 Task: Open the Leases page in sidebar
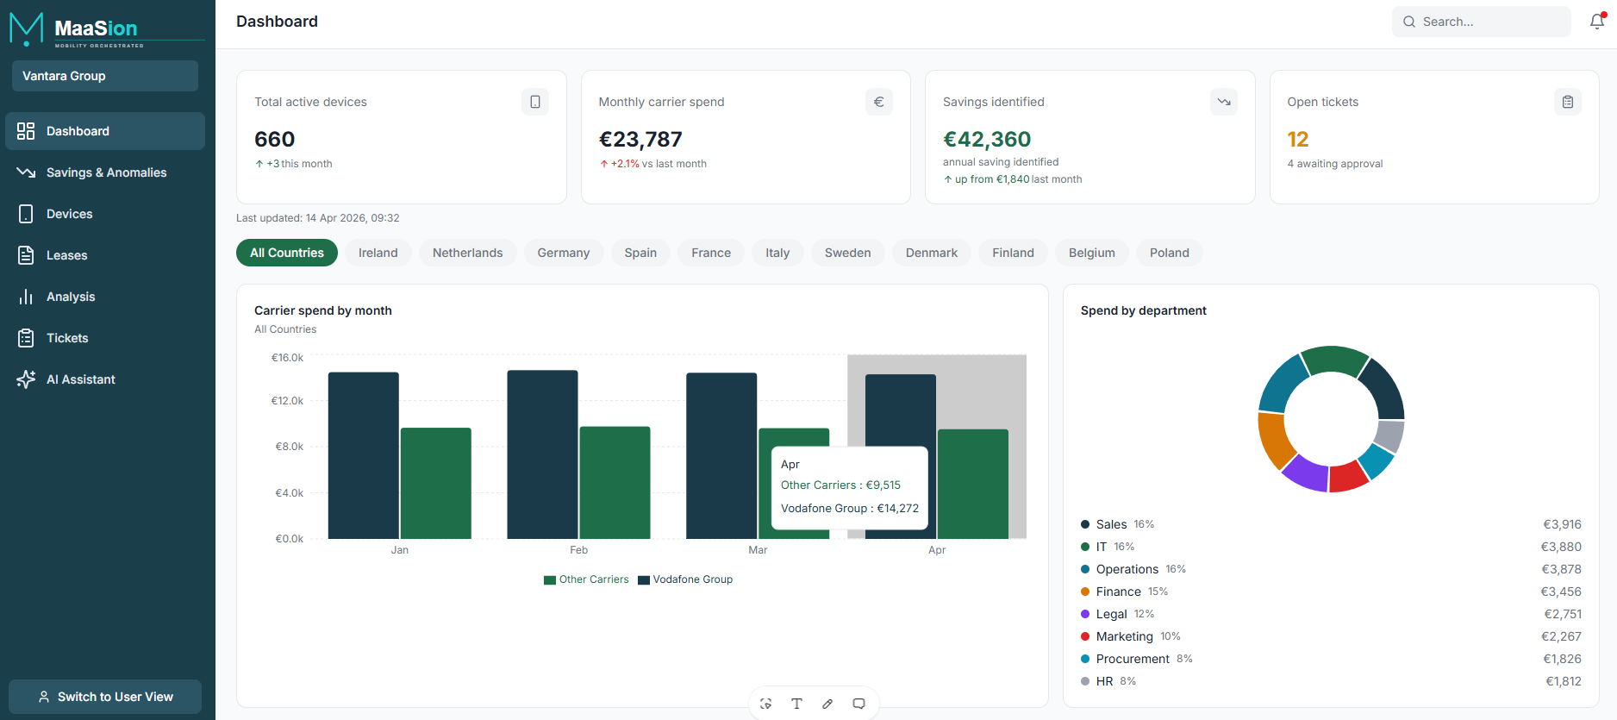105,255
